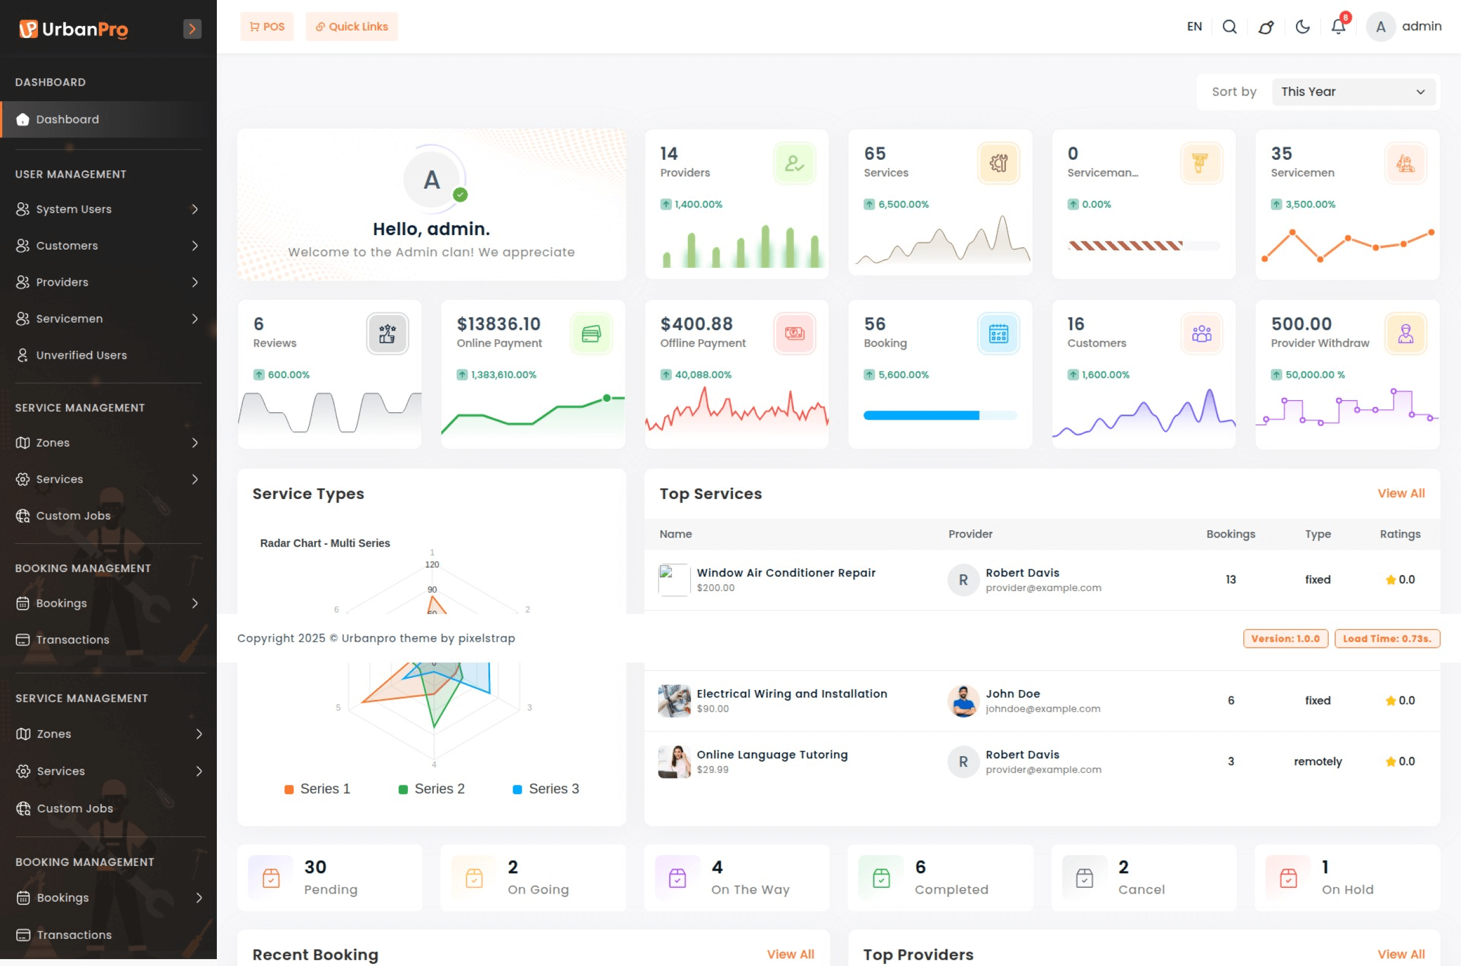Collapse sidebar with arrow toggle button
The image size is (1461, 966).
coord(192,29)
